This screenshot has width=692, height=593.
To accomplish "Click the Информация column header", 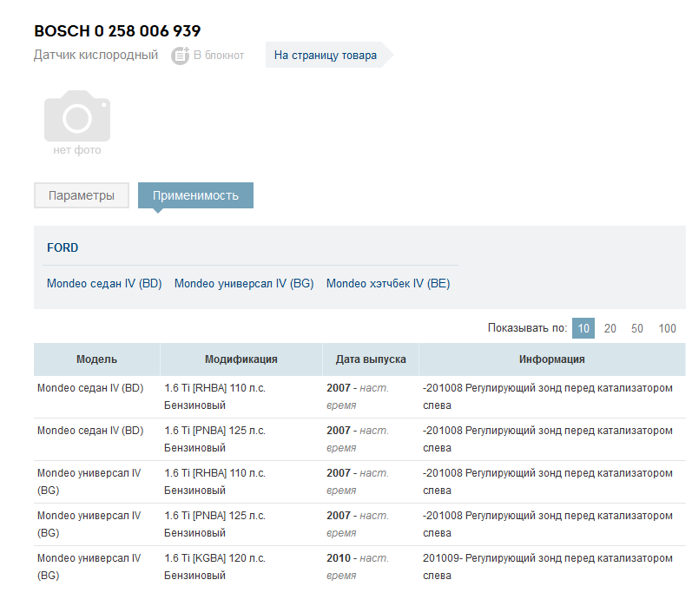I will (x=552, y=359).
